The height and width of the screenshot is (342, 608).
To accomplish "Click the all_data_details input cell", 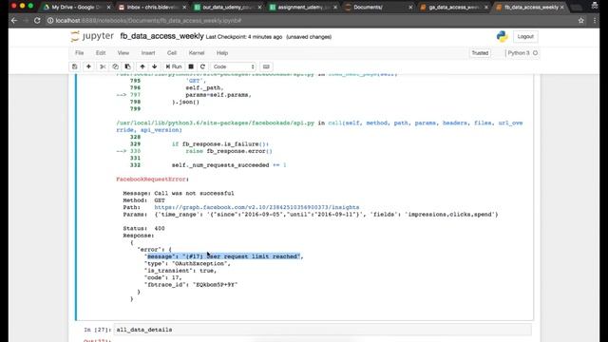I will tap(322, 330).
